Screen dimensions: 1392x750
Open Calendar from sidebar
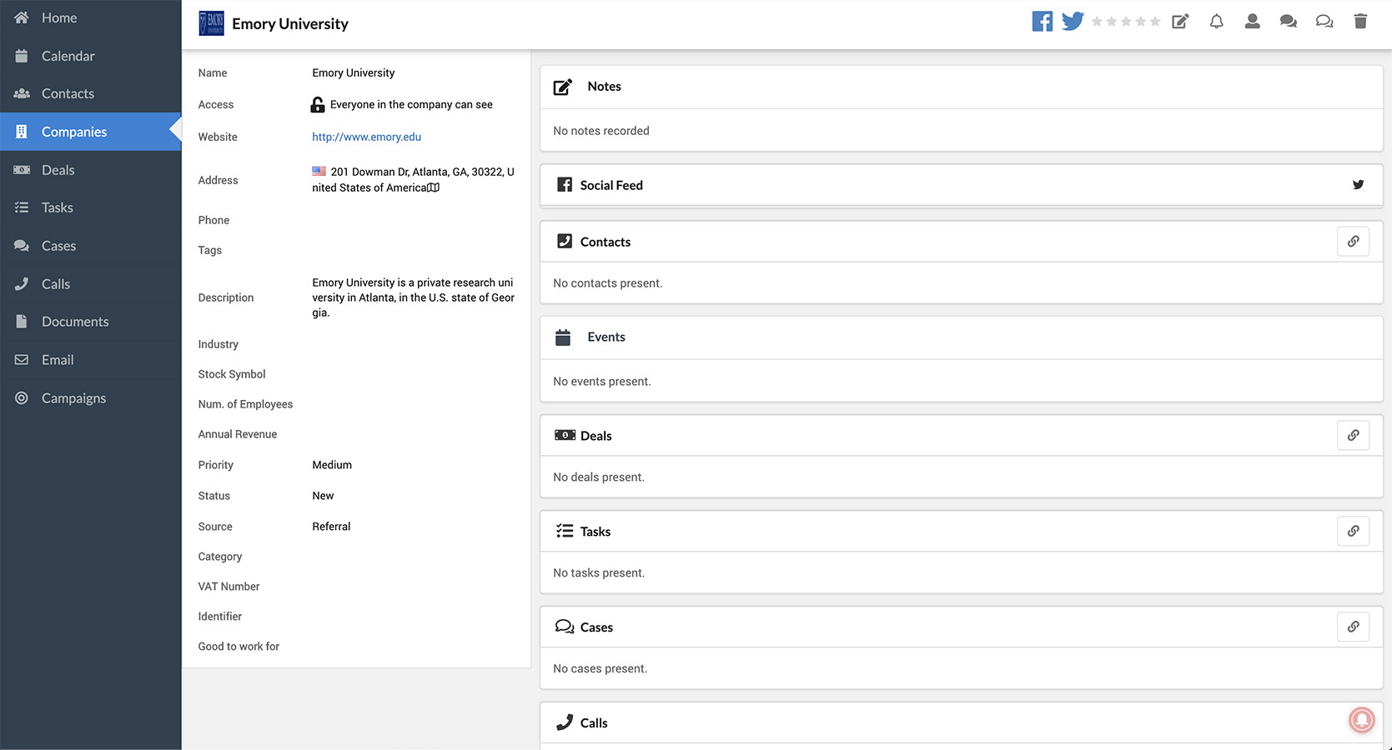coord(90,56)
